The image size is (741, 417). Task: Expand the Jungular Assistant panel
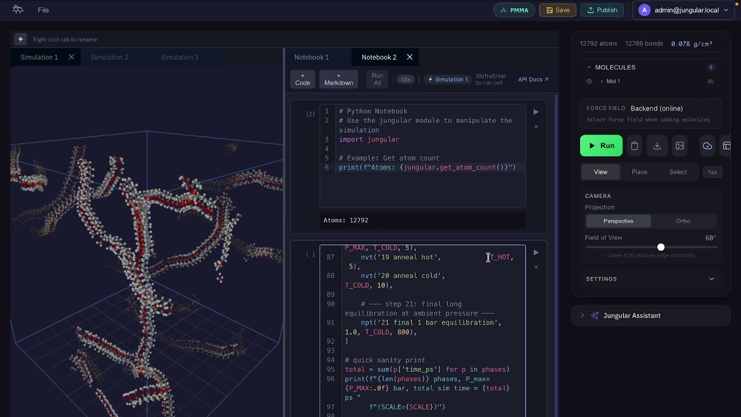click(x=651, y=316)
